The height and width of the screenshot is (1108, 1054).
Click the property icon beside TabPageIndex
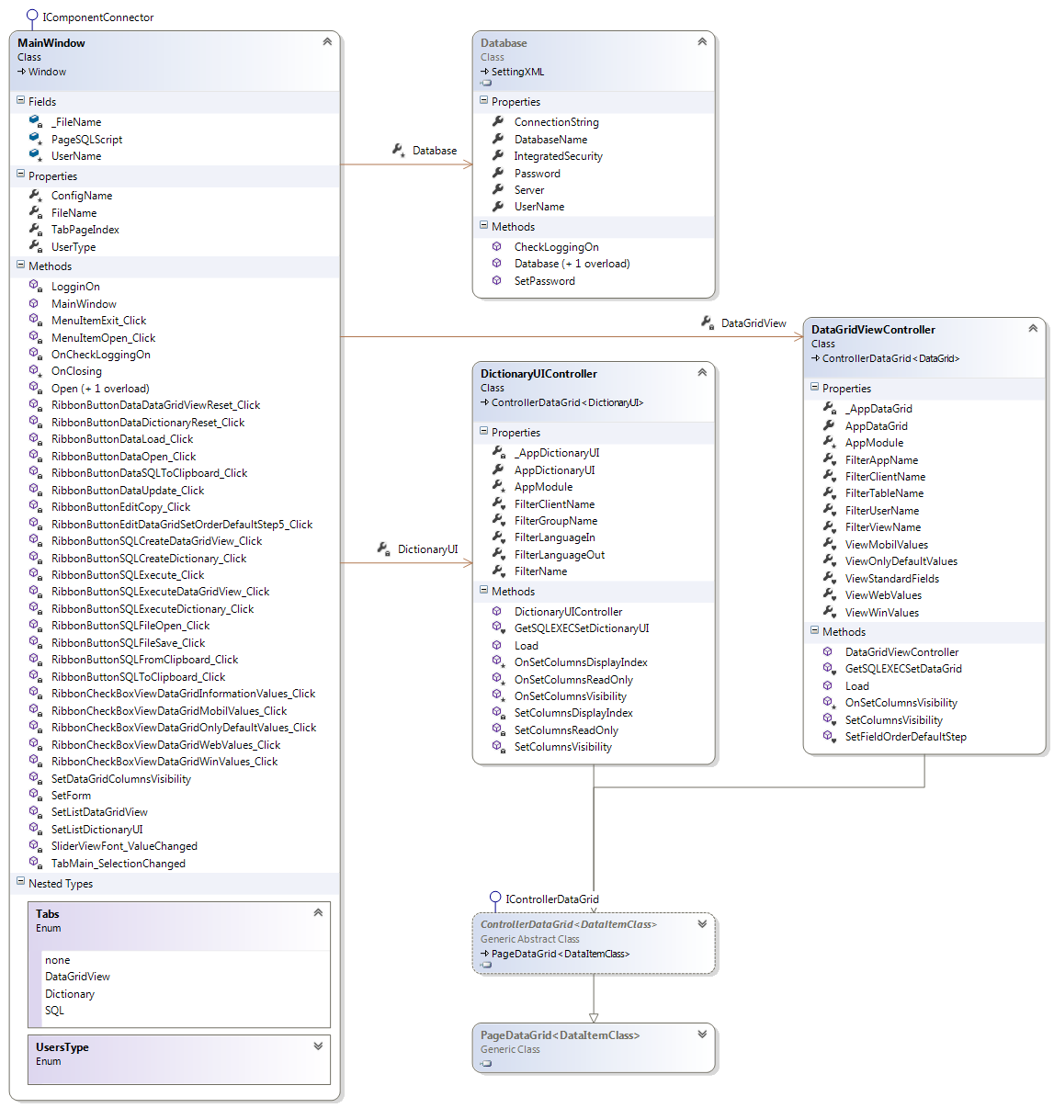coord(35,229)
